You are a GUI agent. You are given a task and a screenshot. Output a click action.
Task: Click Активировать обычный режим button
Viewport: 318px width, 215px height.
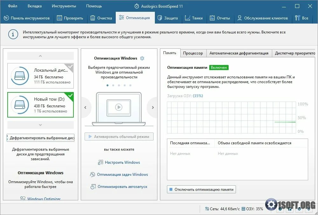pos(119,137)
